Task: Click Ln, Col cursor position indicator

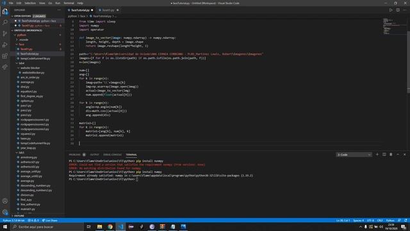Action: [343, 221]
